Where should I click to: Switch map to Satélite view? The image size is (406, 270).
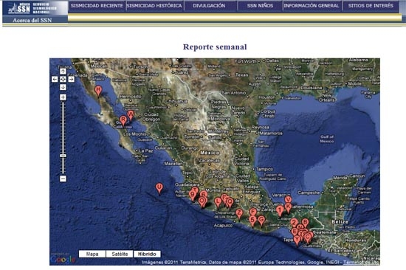(120, 254)
